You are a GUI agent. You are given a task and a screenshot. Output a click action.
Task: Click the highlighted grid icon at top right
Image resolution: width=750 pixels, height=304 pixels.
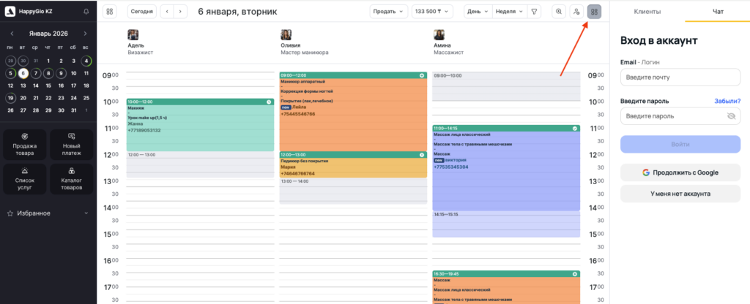(x=594, y=12)
